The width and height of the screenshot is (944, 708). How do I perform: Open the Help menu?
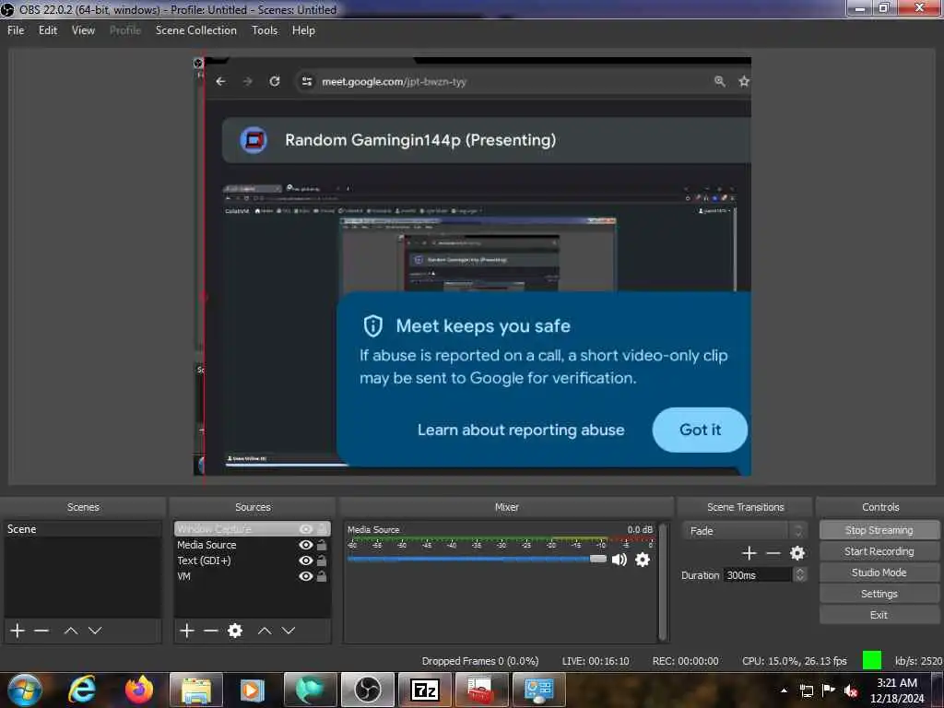pos(303,30)
